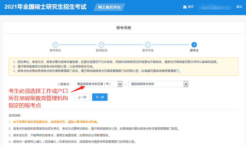Click the step 4 number circle
Image resolution: width=246 pixels, height=147 pixels.
[194, 45]
